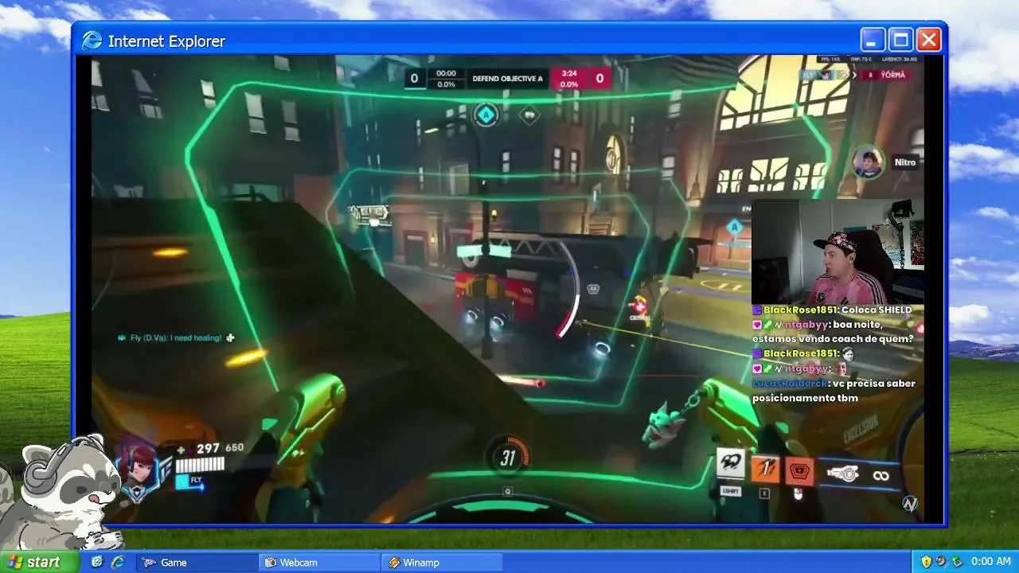
Task: Click the right mouse button keybind icon
Action: pos(798,494)
